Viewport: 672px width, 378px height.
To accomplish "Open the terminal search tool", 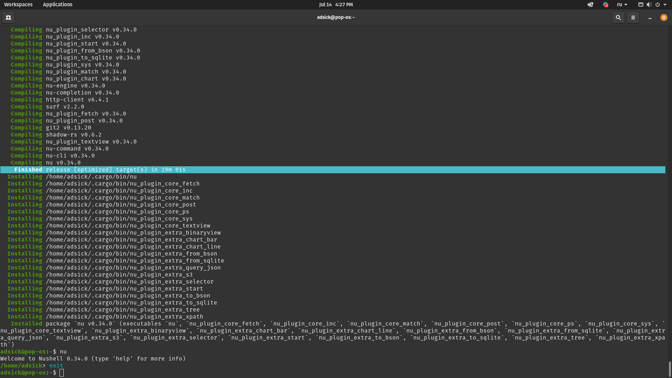I will [618, 17].
